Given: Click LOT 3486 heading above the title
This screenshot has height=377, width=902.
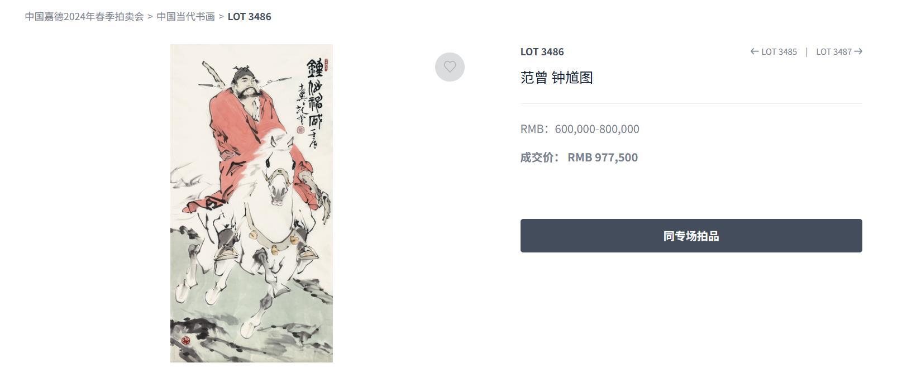Looking at the screenshot, I should pos(542,51).
